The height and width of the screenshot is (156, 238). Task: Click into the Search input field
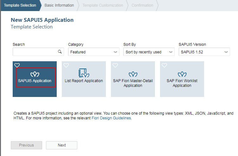click(35, 52)
